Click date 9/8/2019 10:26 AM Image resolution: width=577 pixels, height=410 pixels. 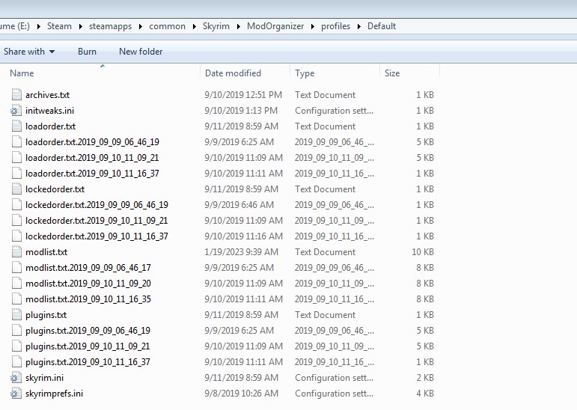241,394
